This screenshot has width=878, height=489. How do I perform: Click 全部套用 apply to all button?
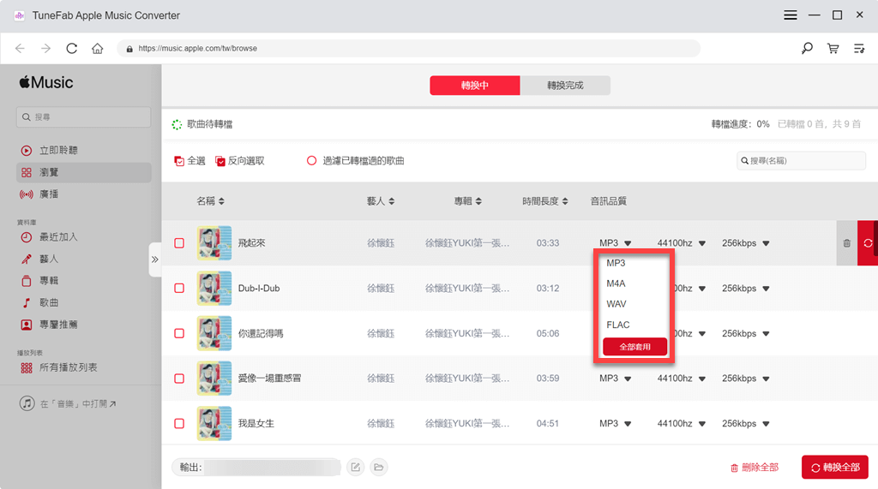(634, 347)
